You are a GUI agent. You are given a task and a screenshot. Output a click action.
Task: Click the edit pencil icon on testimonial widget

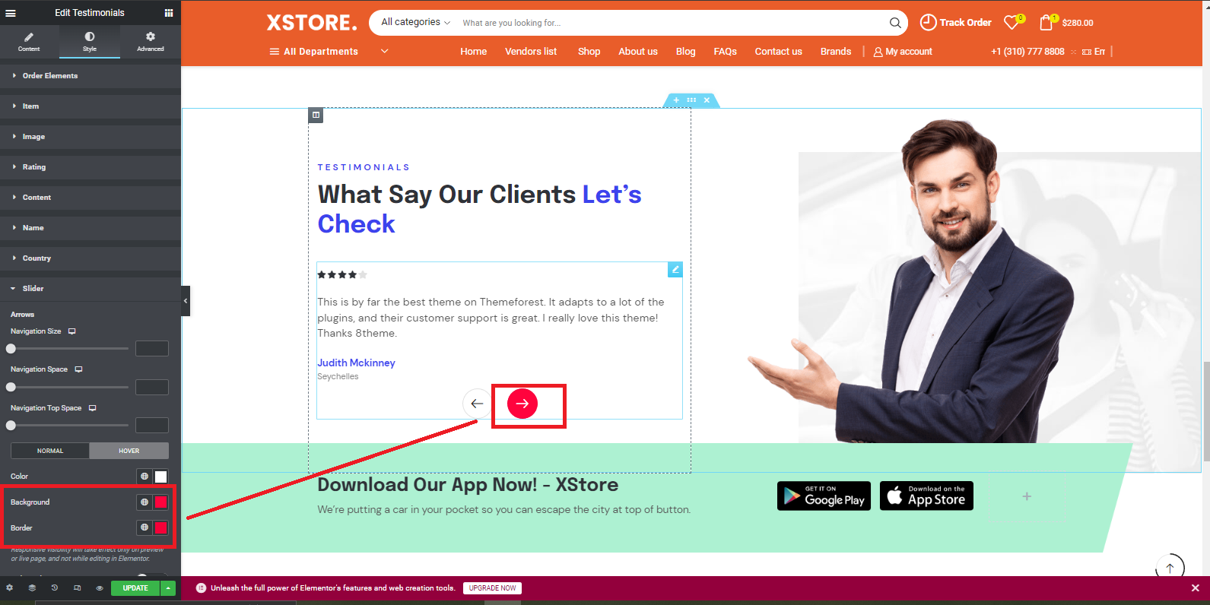[x=675, y=269]
